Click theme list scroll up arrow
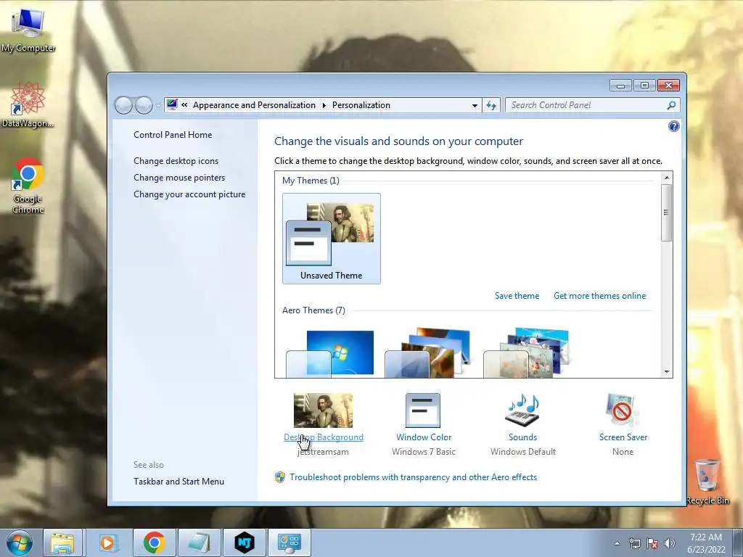The width and height of the screenshot is (743, 557). [667, 178]
